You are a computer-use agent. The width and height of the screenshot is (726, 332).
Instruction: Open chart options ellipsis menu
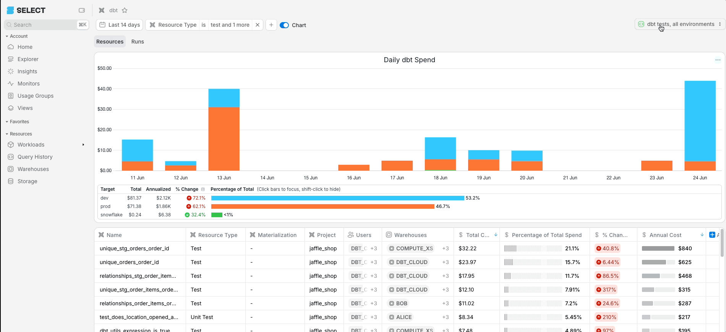pos(718,60)
